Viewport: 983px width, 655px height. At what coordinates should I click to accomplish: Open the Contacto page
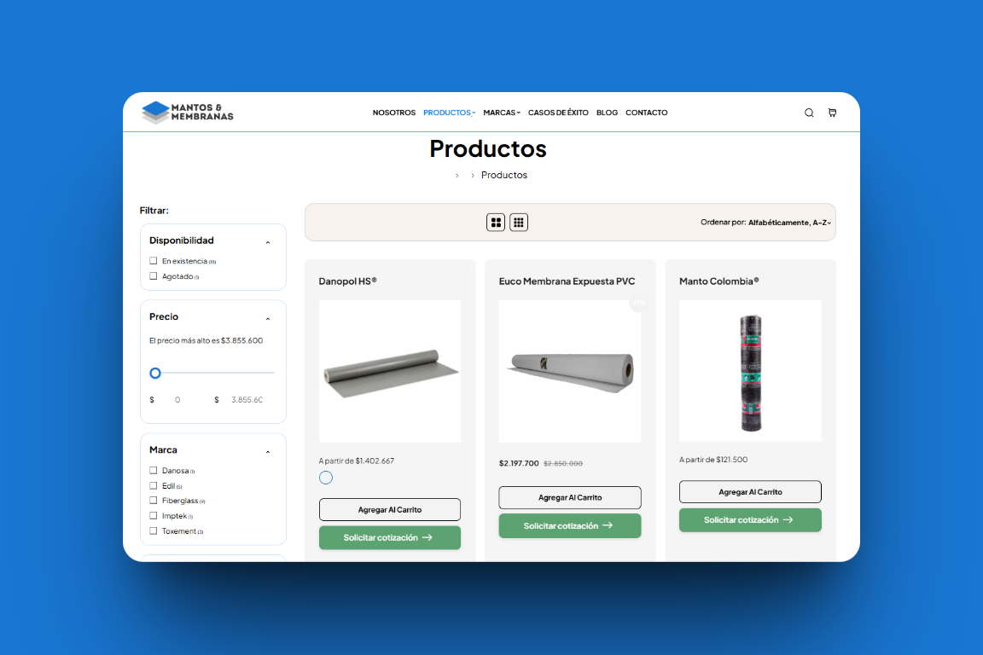(646, 113)
